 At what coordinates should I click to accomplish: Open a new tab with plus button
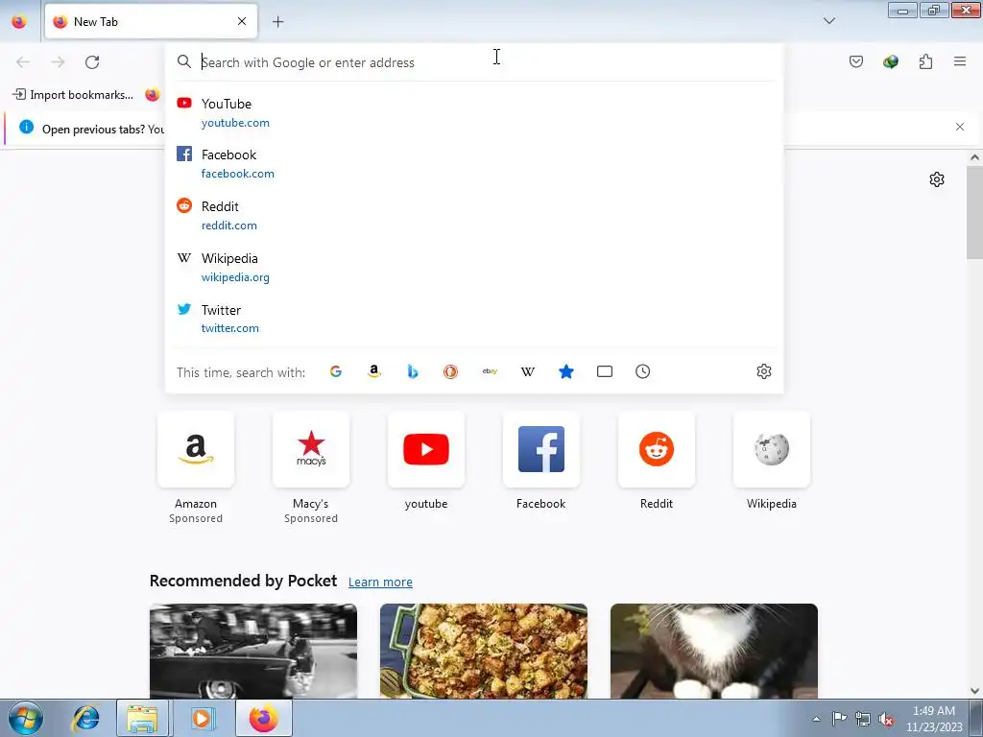tap(277, 22)
